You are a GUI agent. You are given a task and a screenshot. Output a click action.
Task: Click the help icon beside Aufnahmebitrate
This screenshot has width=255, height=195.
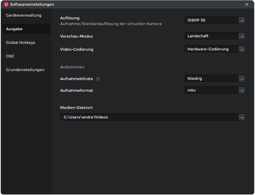click(x=98, y=79)
